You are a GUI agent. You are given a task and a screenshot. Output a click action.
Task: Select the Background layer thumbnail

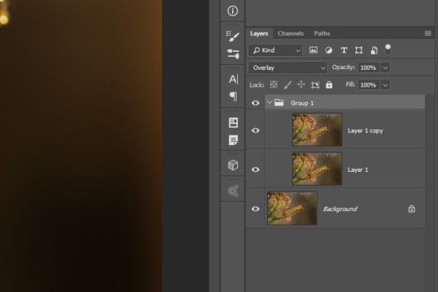(292, 208)
